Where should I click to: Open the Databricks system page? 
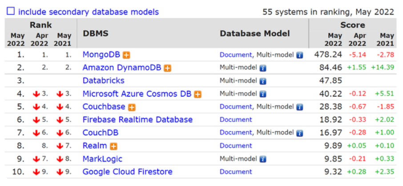[x=103, y=81]
